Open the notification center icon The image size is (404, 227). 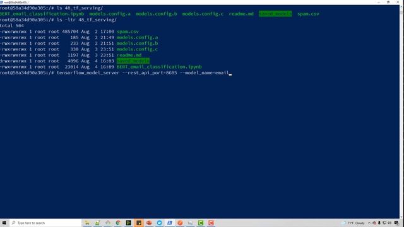point(396,223)
